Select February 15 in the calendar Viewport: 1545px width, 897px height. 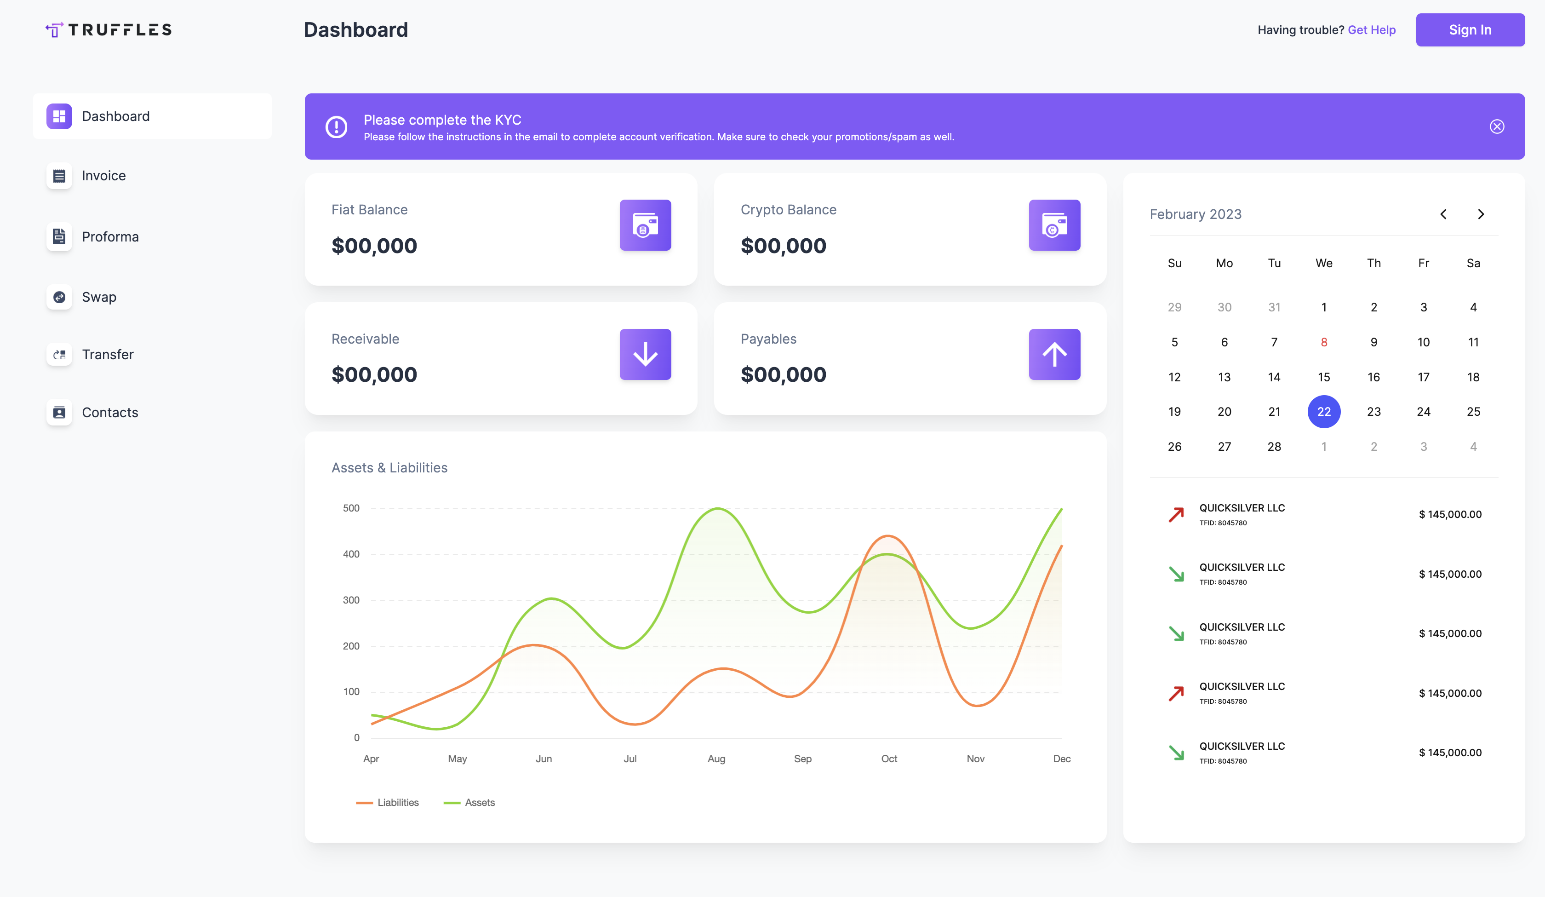[x=1324, y=377]
